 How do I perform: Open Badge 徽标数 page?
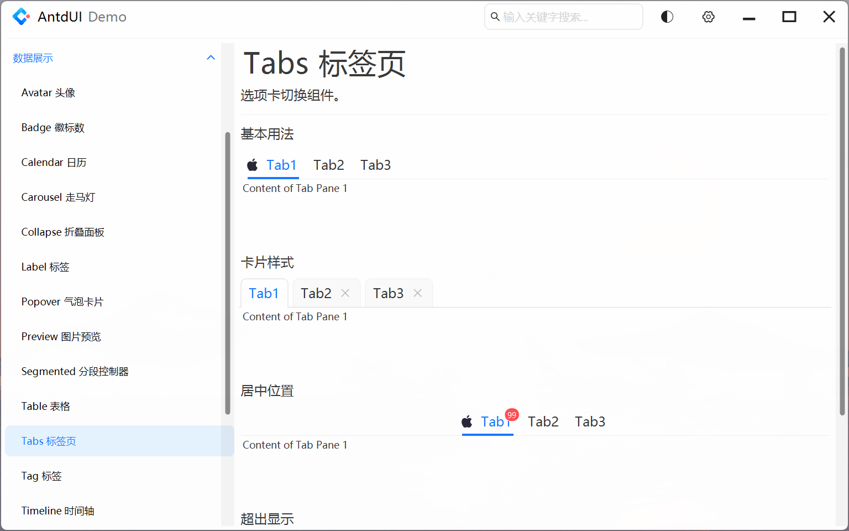click(x=53, y=127)
